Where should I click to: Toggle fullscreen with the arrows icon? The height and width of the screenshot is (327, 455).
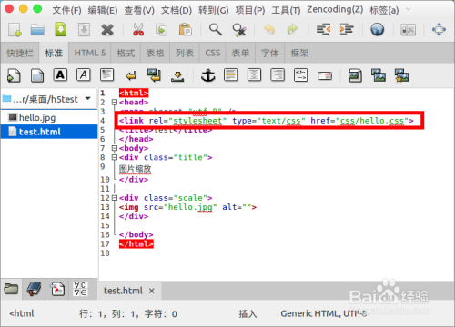(439, 30)
